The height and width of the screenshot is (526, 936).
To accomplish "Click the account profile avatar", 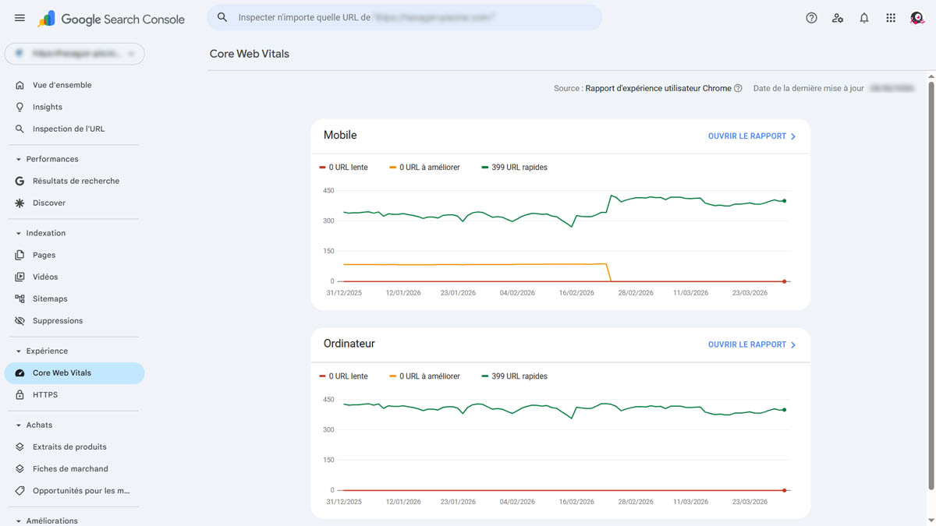I will click(x=917, y=18).
